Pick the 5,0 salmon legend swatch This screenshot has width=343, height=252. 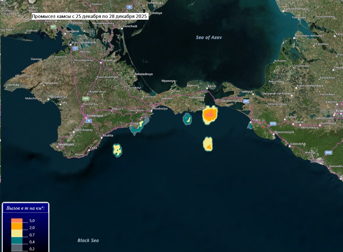pos(17,220)
